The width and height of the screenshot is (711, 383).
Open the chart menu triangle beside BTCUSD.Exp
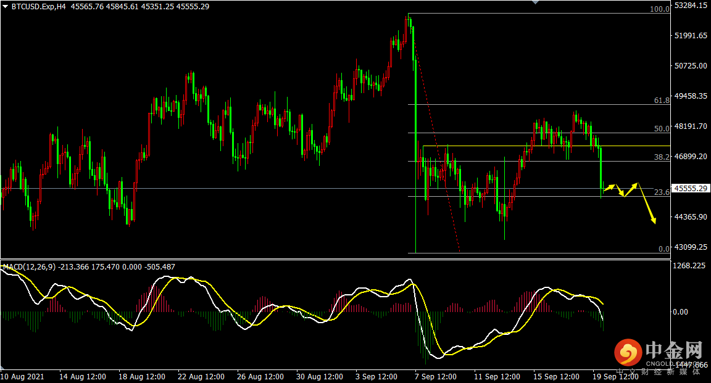pyautogui.click(x=6, y=7)
